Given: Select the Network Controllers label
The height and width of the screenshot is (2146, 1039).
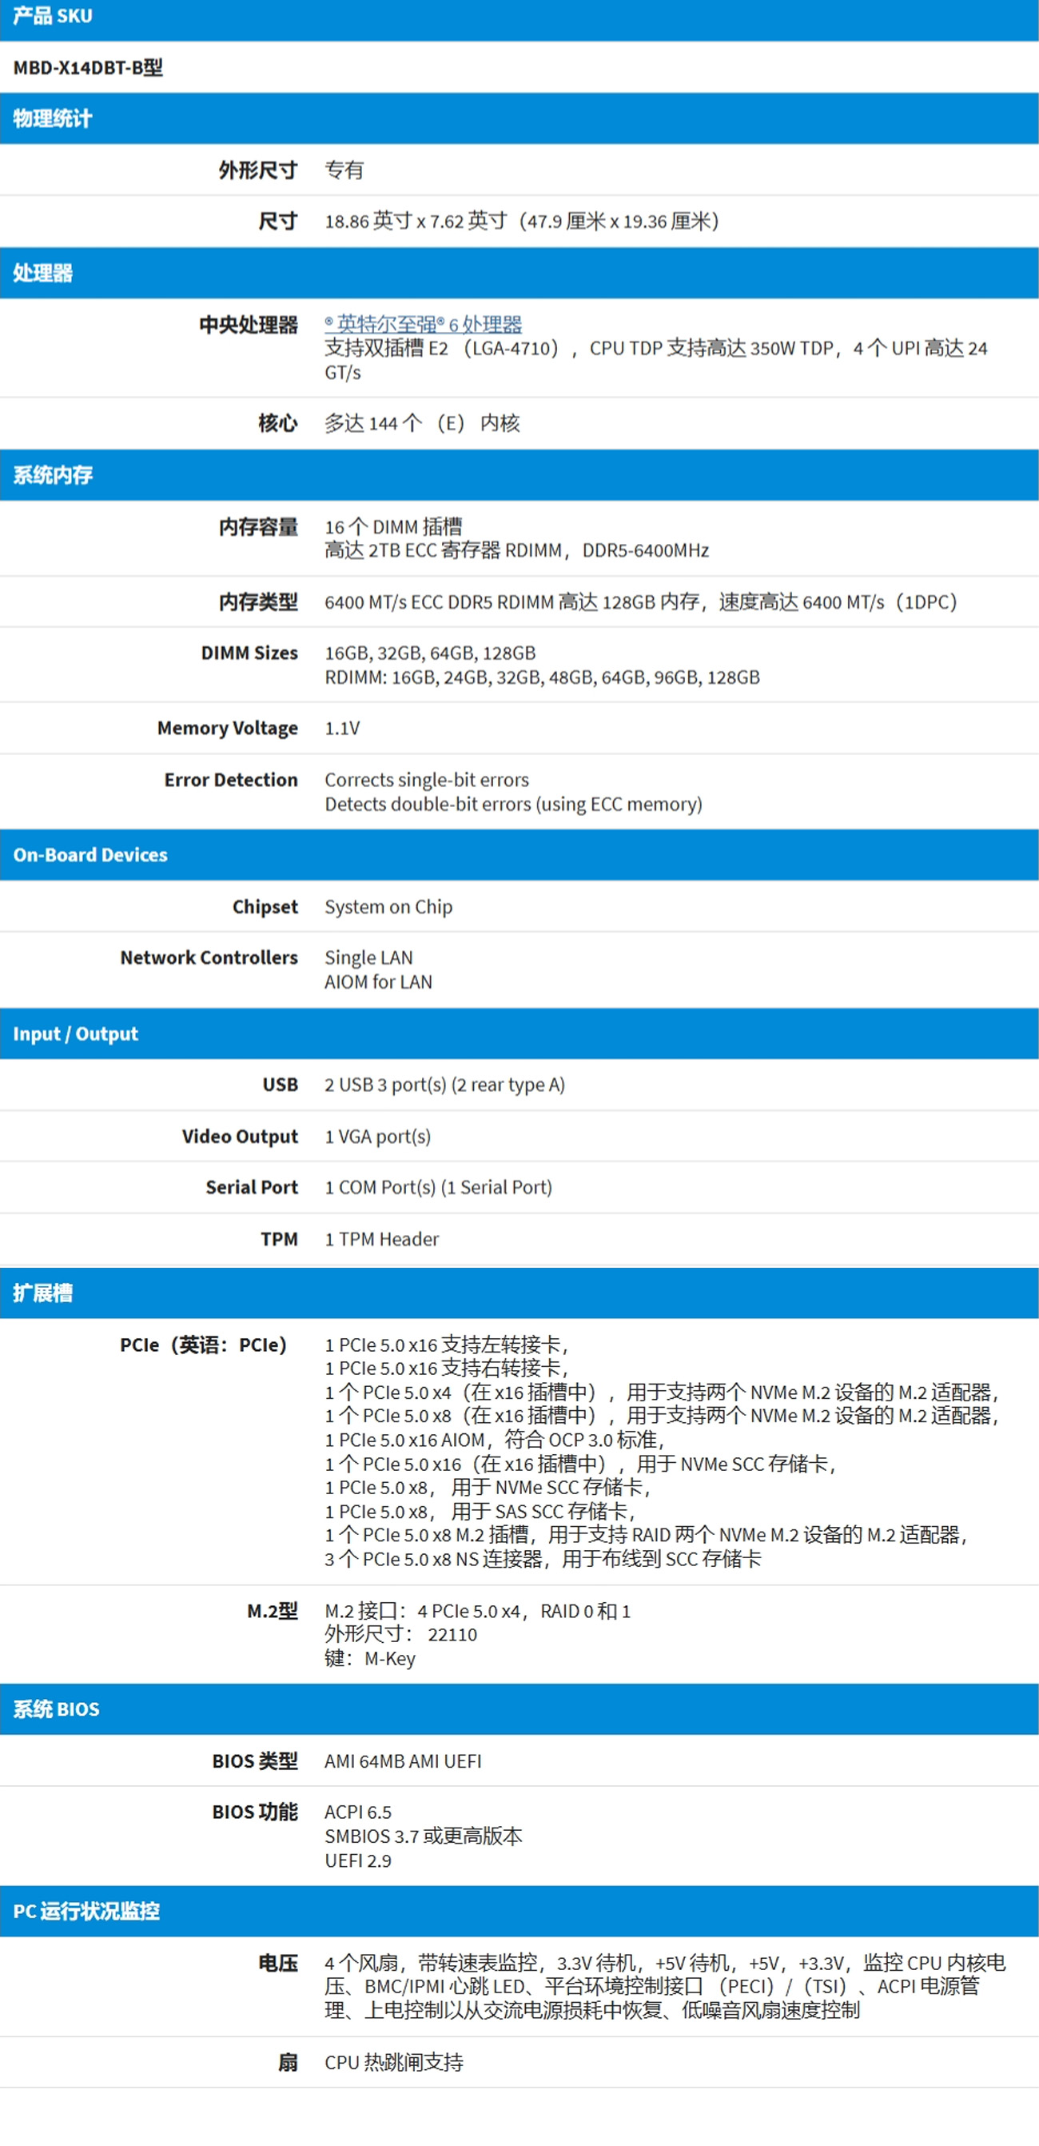Looking at the screenshot, I should tap(208, 957).
